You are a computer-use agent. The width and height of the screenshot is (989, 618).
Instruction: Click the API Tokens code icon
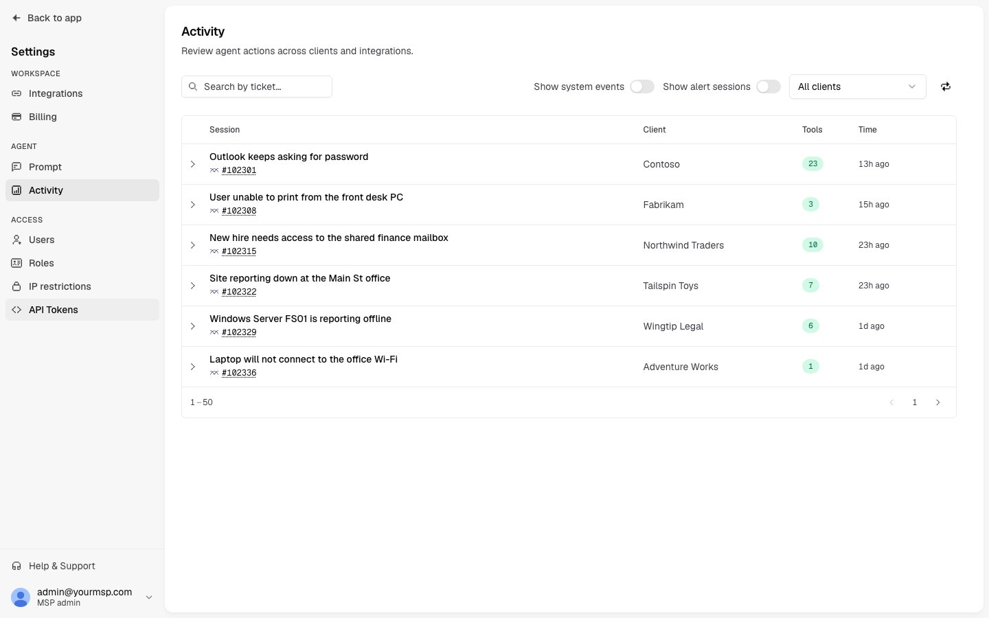coord(16,310)
